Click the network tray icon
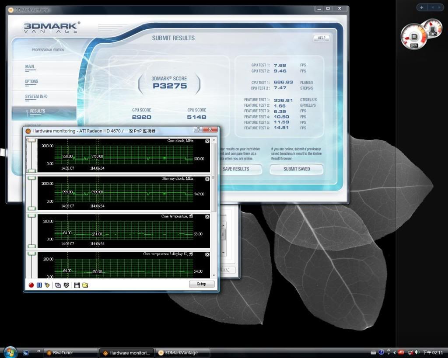448x358 pixels. (x=410, y=353)
